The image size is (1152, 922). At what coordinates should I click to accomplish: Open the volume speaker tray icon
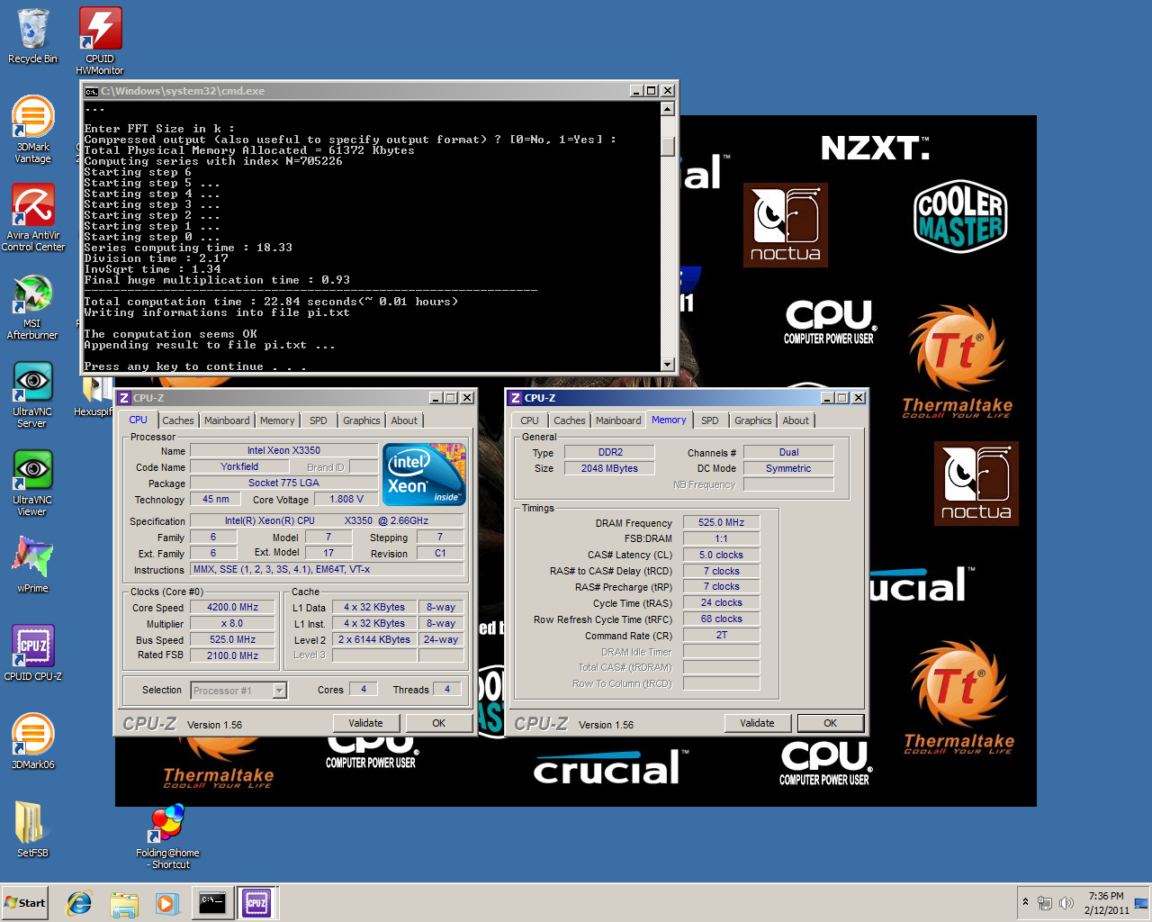tap(1066, 903)
